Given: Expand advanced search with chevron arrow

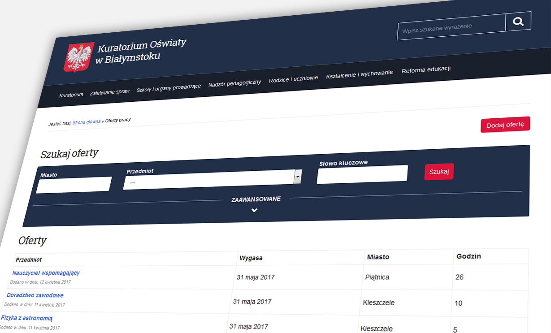Looking at the screenshot, I should click(254, 210).
